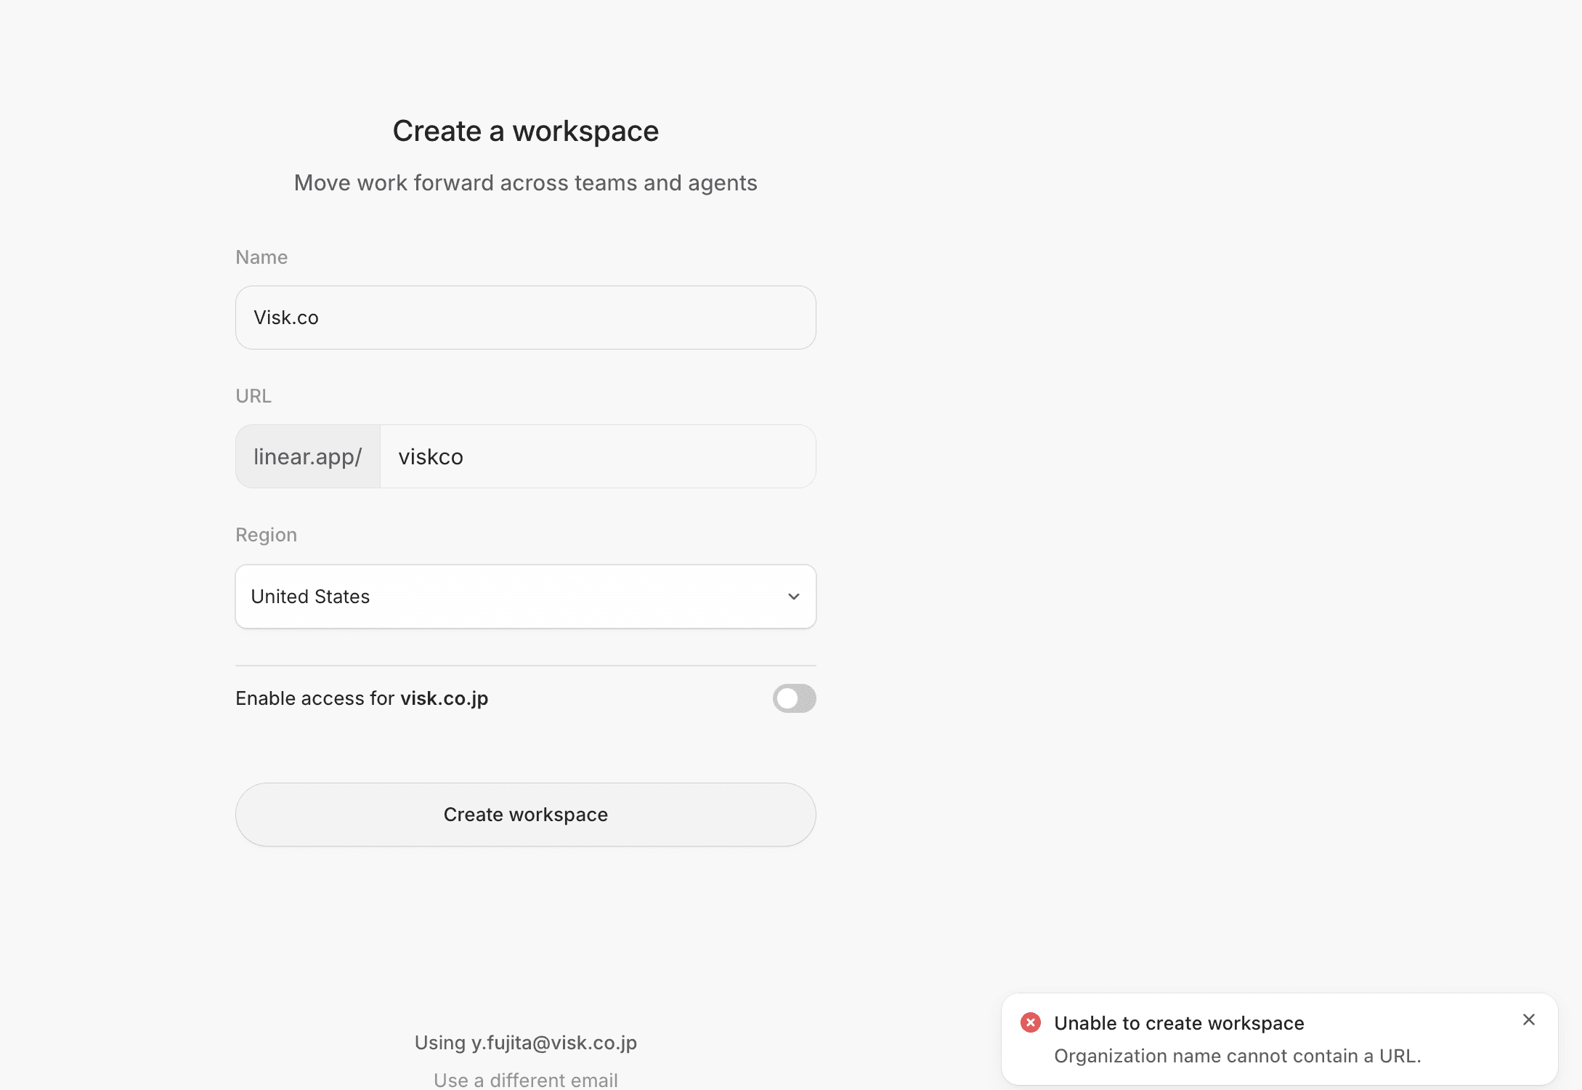This screenshot has height=1090, width=1582.
Task: Click the Unable to create workspace toast title
Action: (1179, 1023)
